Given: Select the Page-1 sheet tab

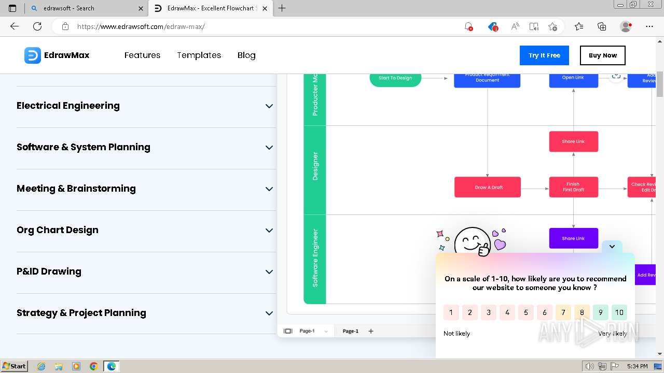Looking at the screenshot, I should [350, 331].
